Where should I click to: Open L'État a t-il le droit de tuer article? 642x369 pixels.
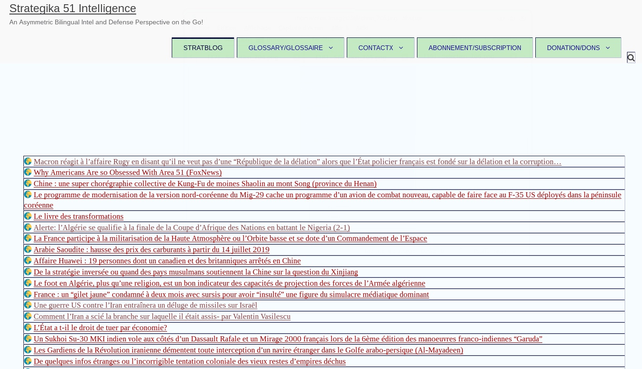(100, 328)
